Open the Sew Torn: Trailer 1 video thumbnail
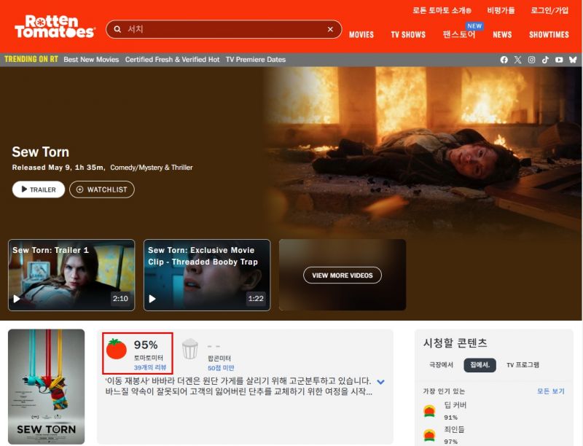This screenshot has width=583, height=446. click(71, 275)
